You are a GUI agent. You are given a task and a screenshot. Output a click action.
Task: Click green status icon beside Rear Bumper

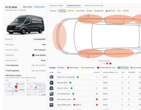pos(70,82)
